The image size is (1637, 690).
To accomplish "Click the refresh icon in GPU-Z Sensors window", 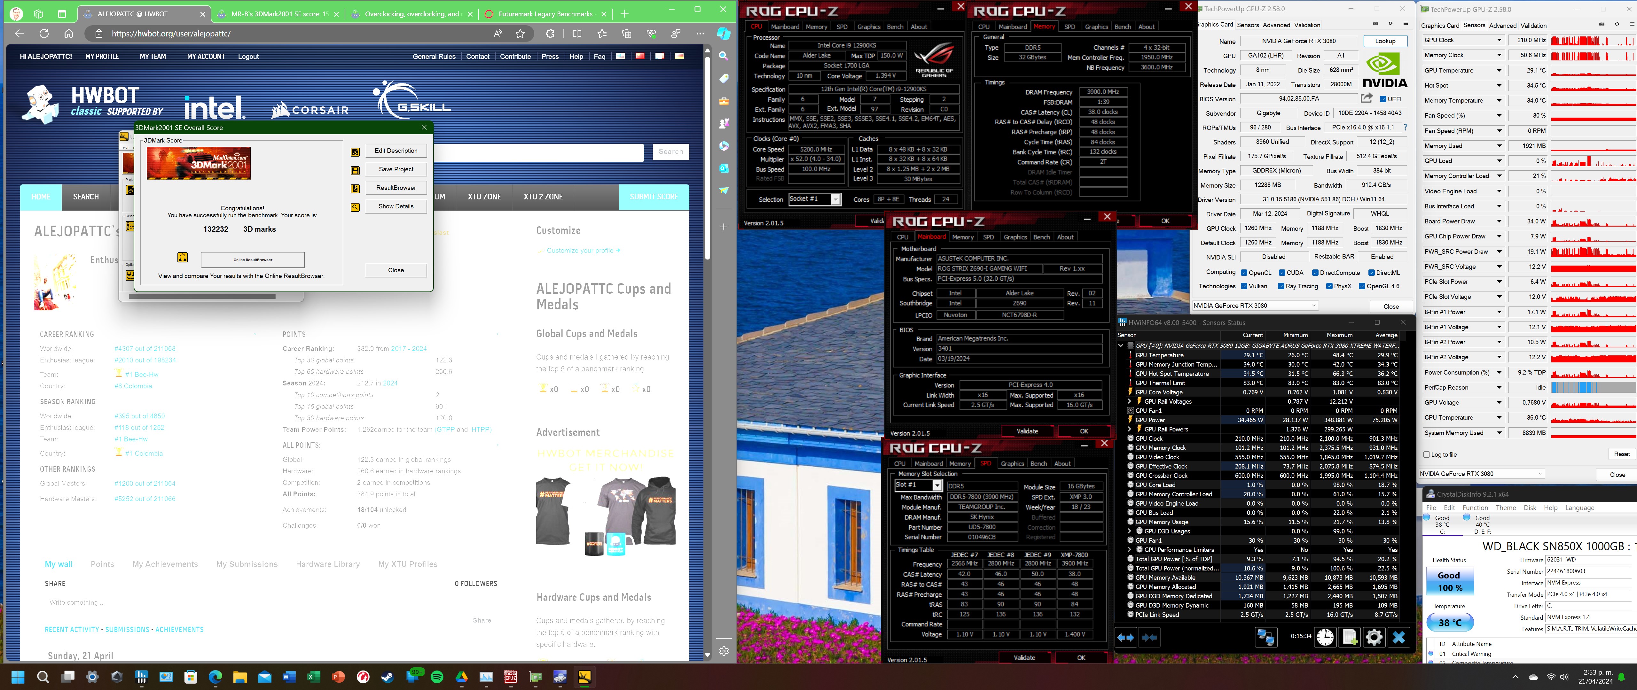I will coord(1617,24).
